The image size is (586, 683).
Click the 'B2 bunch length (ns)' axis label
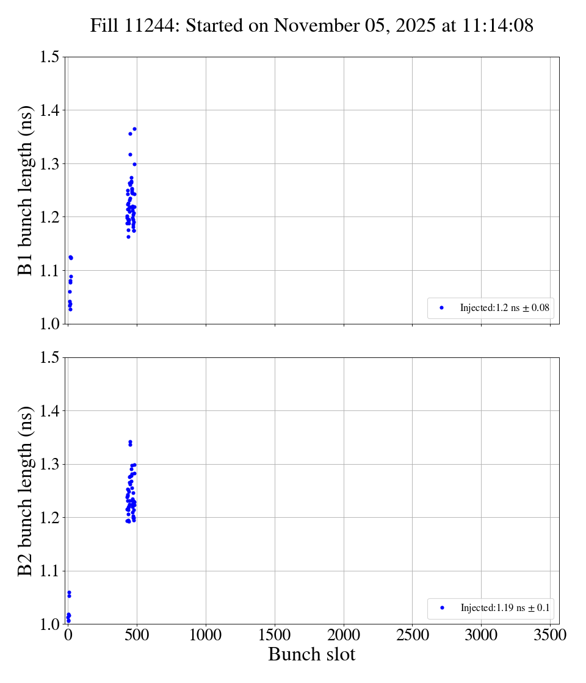point(25,491)
